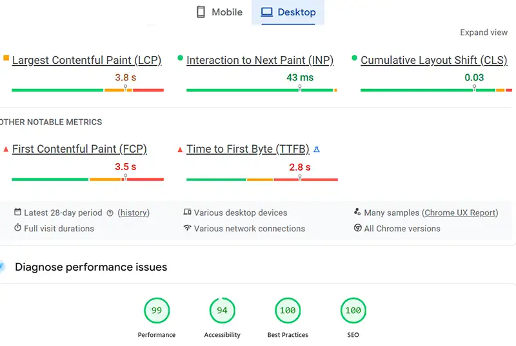Click the Chrome icon for All Chrome versions

(357, 228)
